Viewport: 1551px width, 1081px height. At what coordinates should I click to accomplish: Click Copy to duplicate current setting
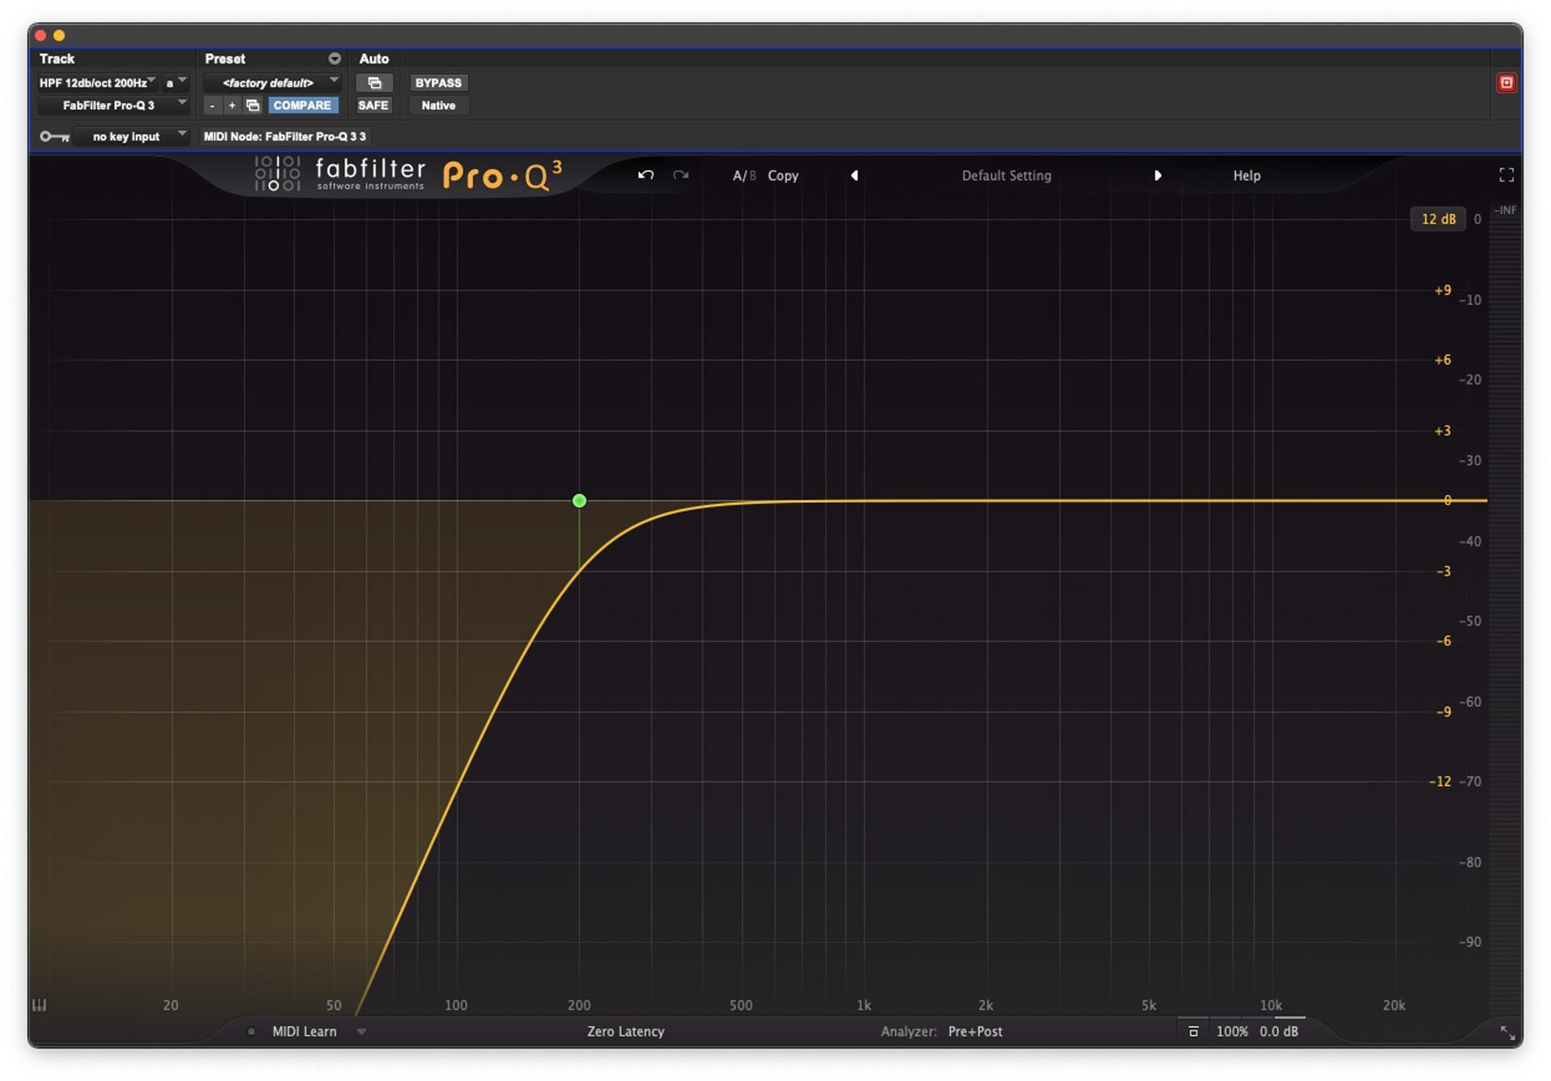click(x=782, y=175)
